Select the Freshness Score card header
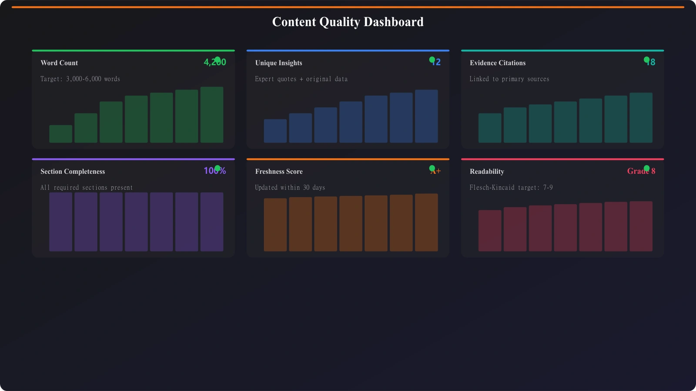Viewport: 696px width, 391px height. (x=279, y=171)
